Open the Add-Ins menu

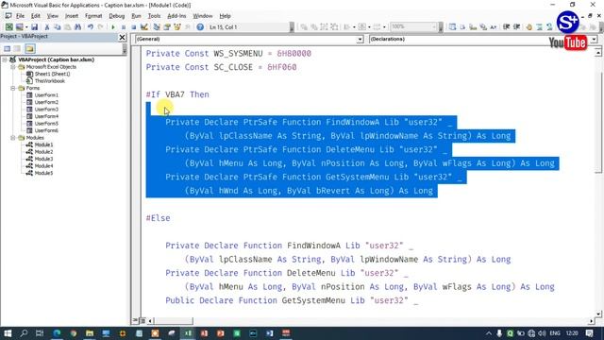tap(176, 16)
